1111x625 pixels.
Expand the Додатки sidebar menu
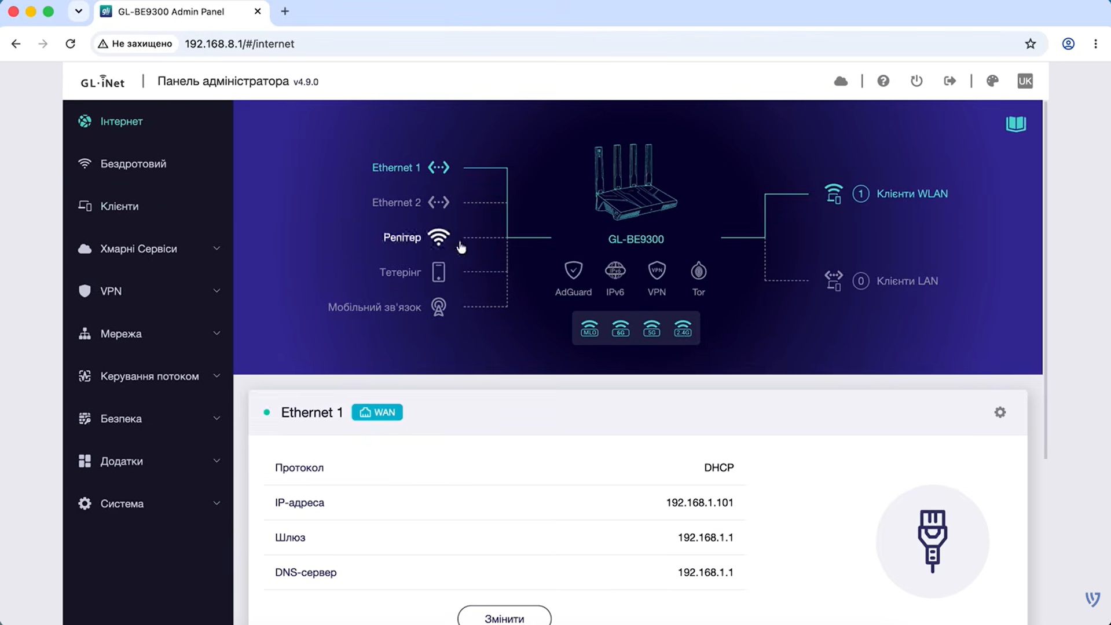[x=148, y=461]
